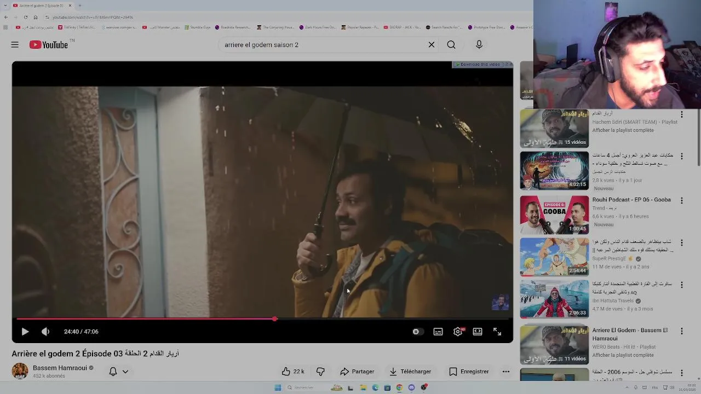Viewport: 701px width, 394px height.
Task: Click the browser back arrow
Action: [x=6, y=17]
